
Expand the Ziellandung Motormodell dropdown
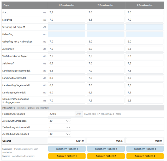click(59, 127)
